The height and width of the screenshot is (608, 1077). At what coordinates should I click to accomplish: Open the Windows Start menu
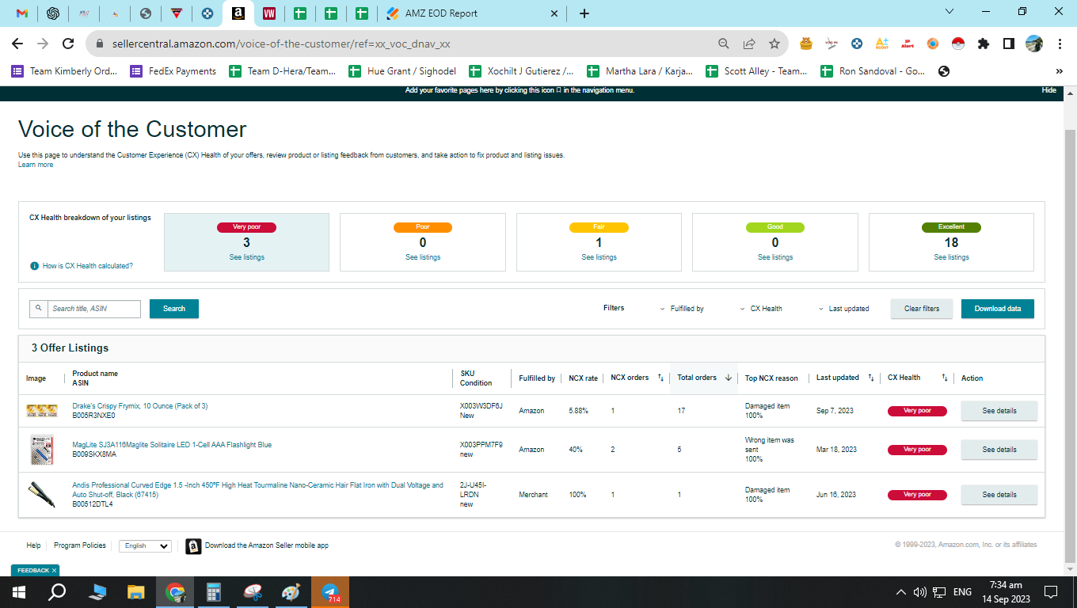click(18, 591)
